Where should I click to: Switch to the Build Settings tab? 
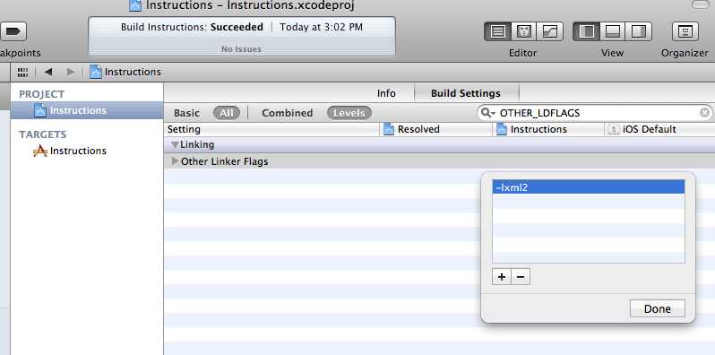(x=466, y=93)
